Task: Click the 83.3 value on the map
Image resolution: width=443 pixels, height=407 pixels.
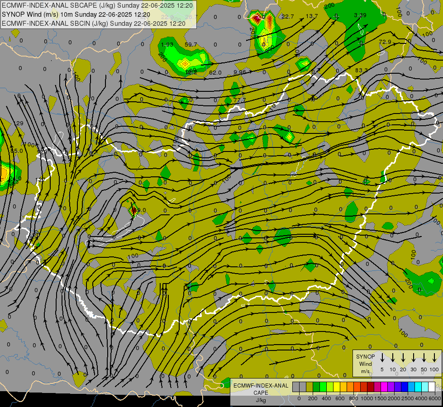Action: (x=362, y=70)
